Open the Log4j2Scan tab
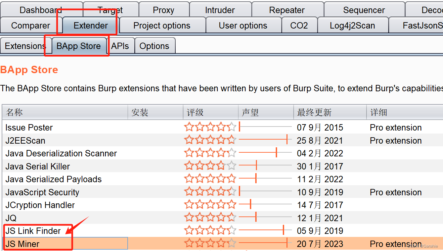This screenshot has width=443, height=251. [352, 26]
